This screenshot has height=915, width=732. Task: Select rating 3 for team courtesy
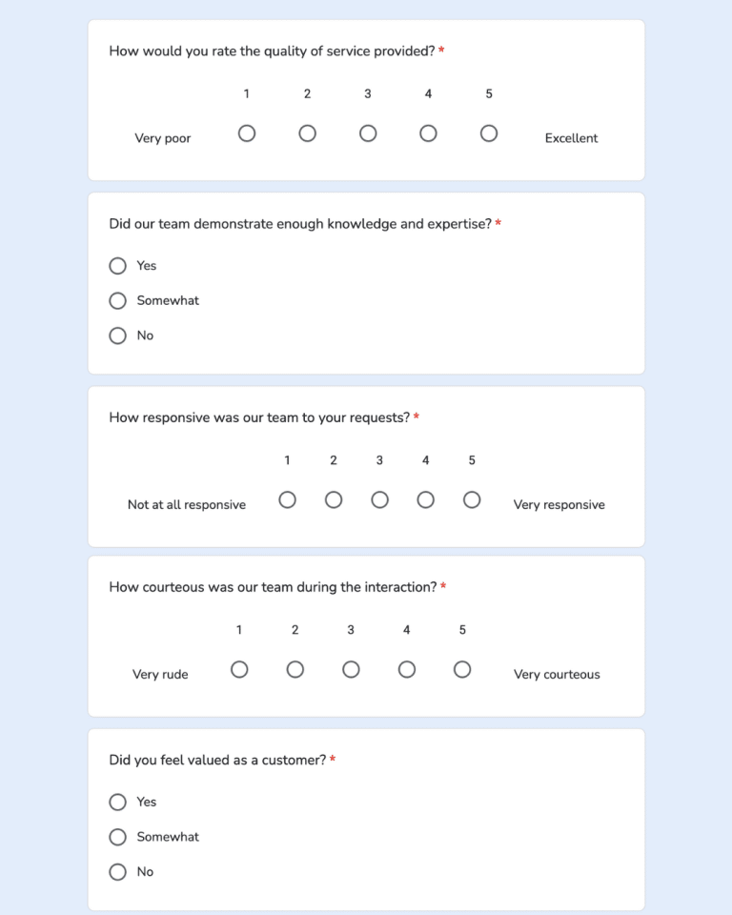(x=350, y=669)
